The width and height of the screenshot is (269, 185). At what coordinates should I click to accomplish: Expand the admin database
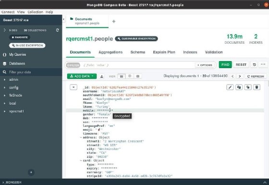[x=5, y=80]
